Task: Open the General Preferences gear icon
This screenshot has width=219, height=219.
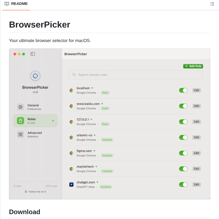Action: coord(20,107)
